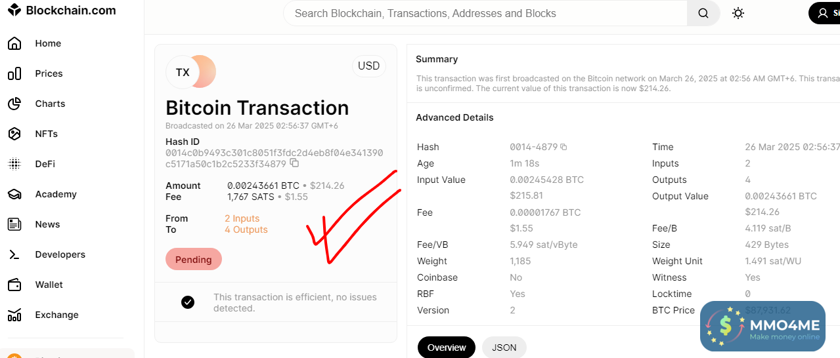Click the blockchain search input field

click(486, 13)
